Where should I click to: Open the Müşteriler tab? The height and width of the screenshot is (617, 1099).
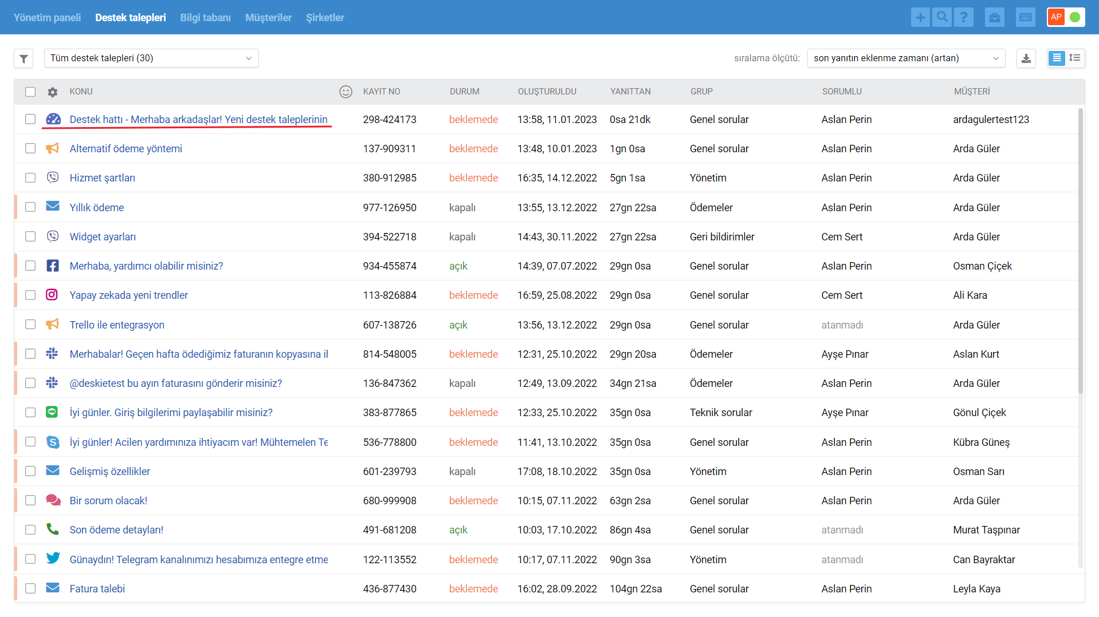pos(268,18)
